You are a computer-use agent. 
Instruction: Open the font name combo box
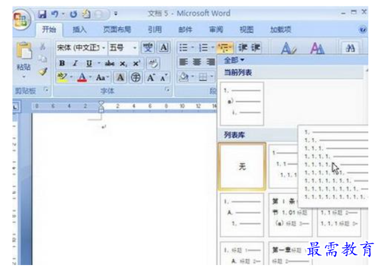click(x=81, y=48)
